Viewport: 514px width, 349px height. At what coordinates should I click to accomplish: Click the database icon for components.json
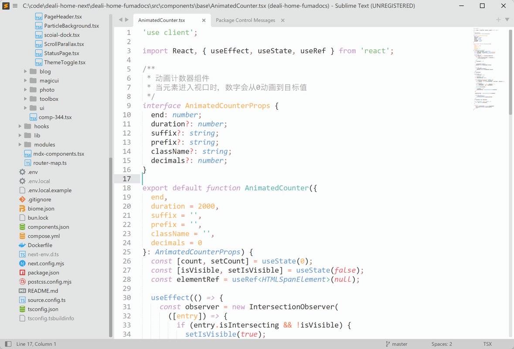tap(22, 227)
